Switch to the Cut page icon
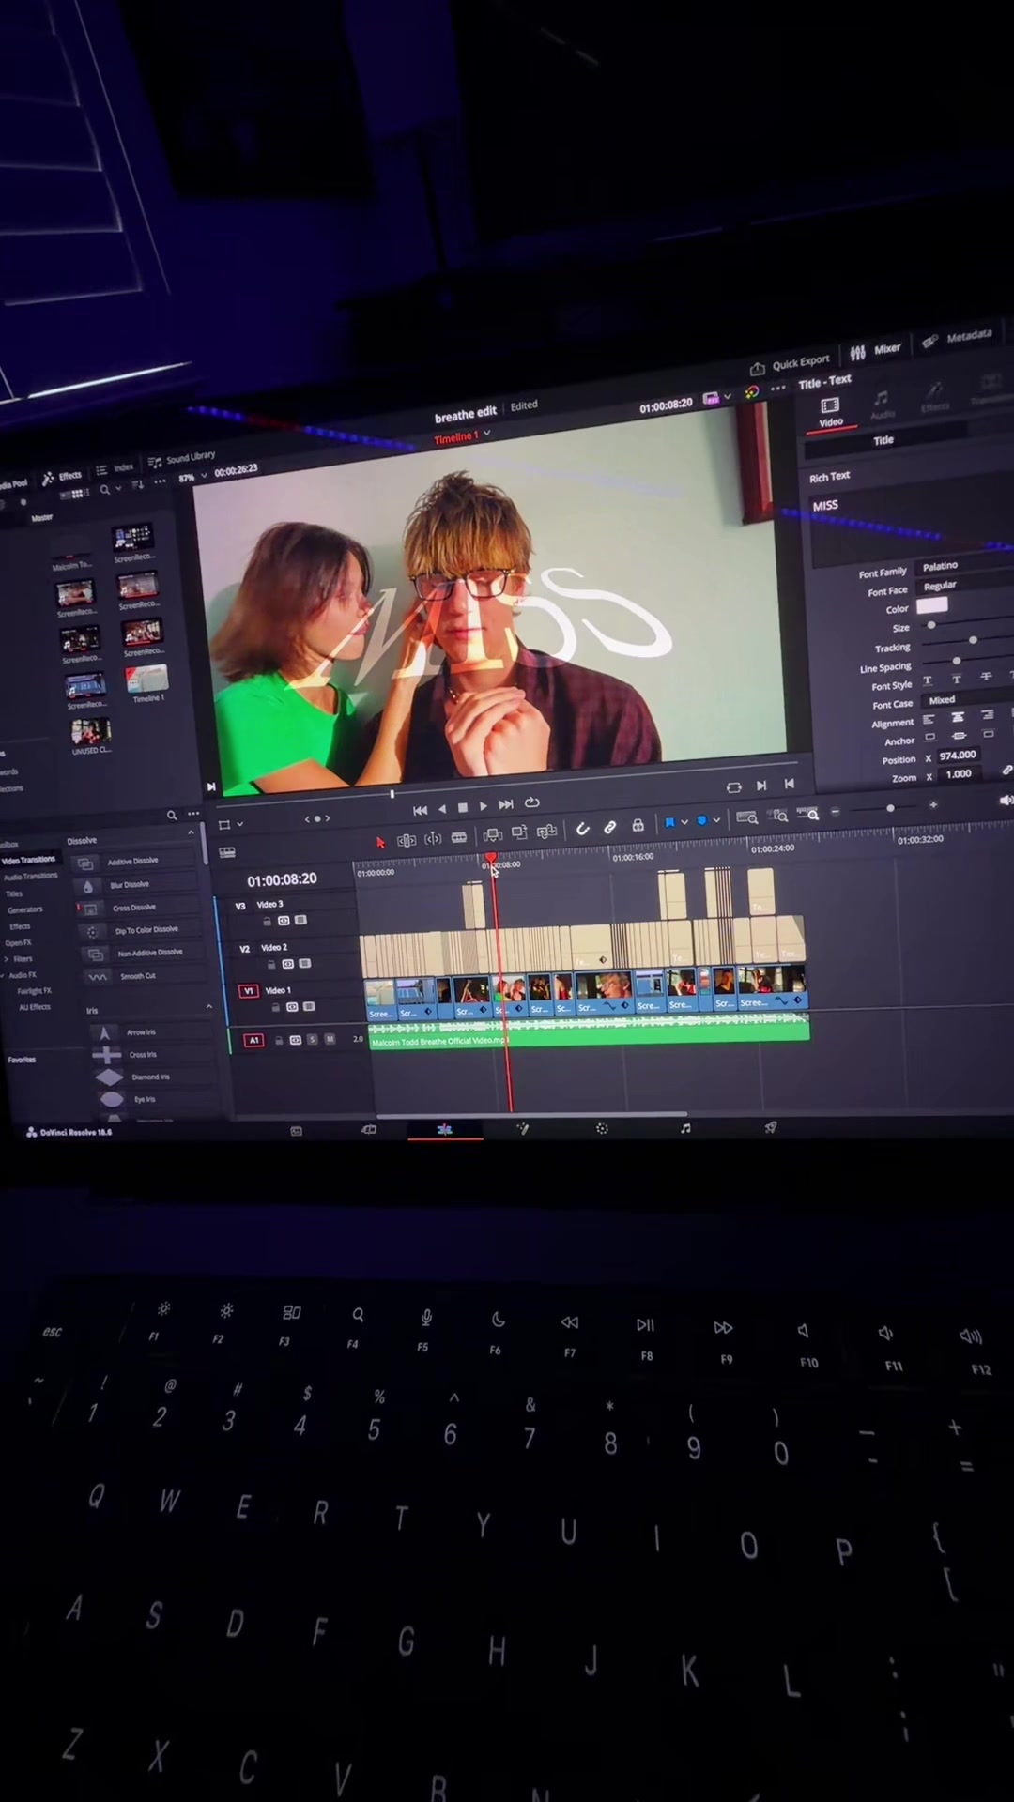 (369, 1130)
